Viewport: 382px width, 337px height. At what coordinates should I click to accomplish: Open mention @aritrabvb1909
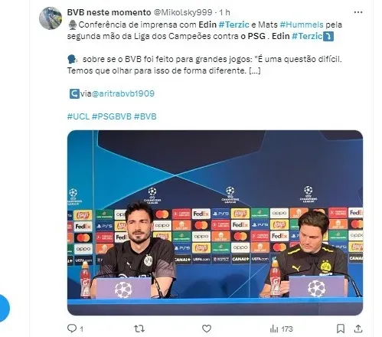click(x=122, y=93)
